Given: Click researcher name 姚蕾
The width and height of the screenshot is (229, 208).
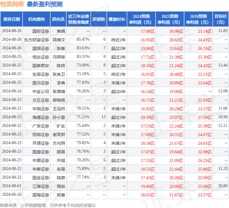Looking at the screenshot, I should (61, 195).
